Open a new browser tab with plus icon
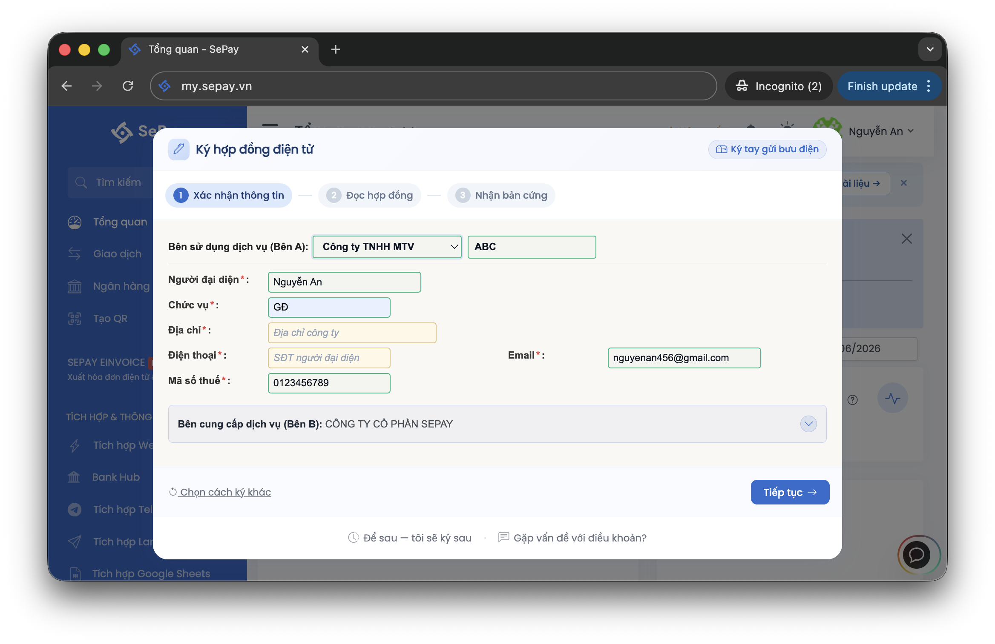Image resolution: width=995 pixels, height=644 pixels. pyautogui.click(x=335, y=49)
